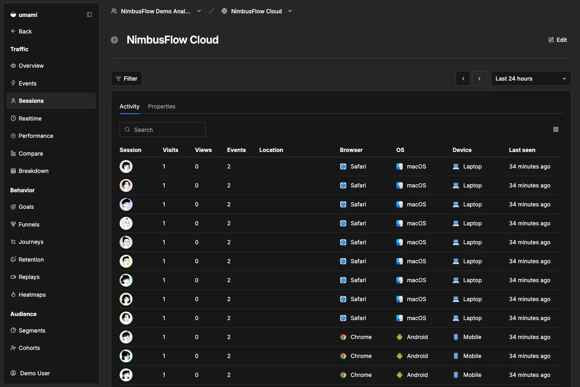Viewport: 580px width, 387px height.
Task: Open the Heatmaps page
Action: point(51,295)
